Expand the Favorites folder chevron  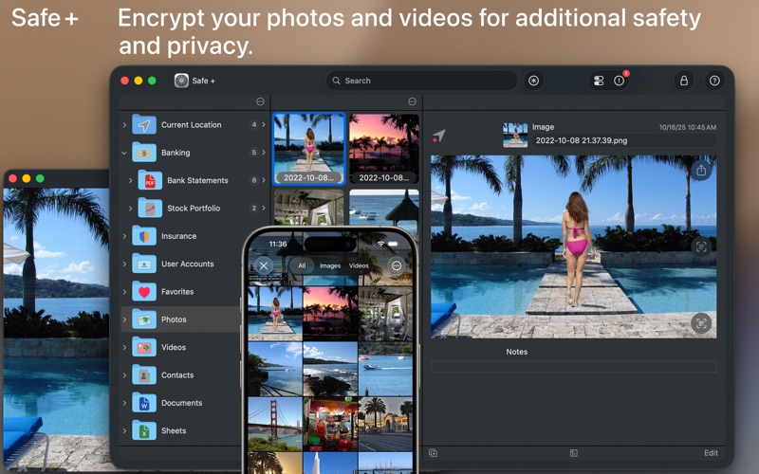[x=124, y=292]
